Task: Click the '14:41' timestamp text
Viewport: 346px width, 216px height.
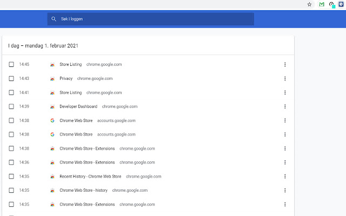Action: click(x=24, y=92)
